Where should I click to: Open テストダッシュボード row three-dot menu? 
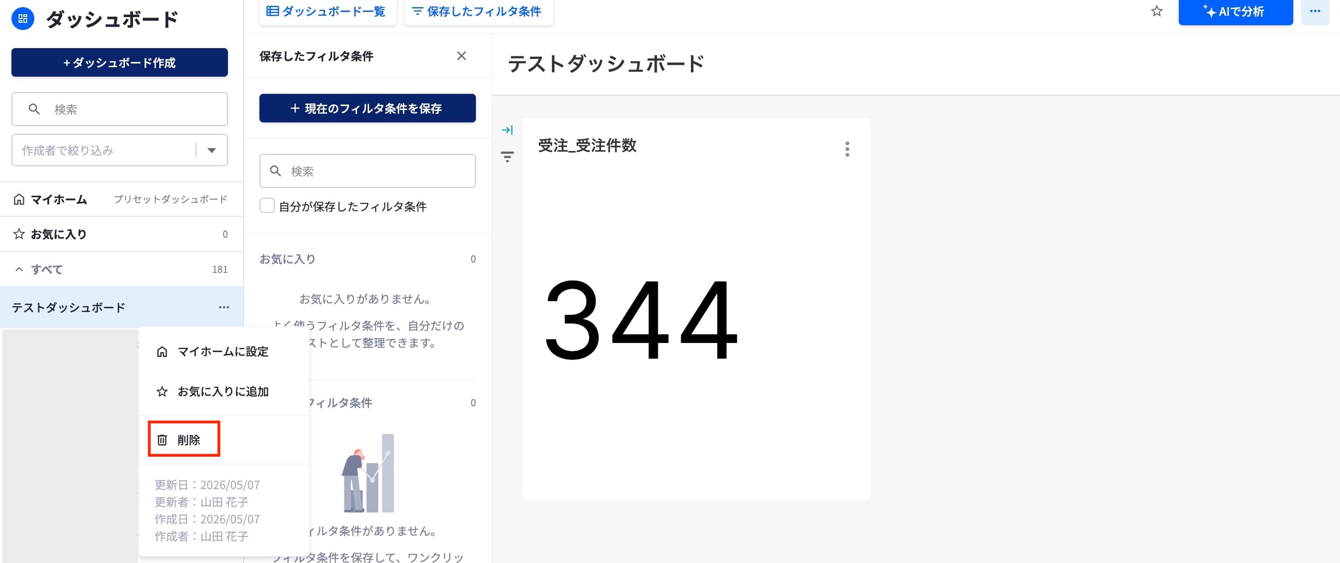pyautogui.click(x=224, y=307)
